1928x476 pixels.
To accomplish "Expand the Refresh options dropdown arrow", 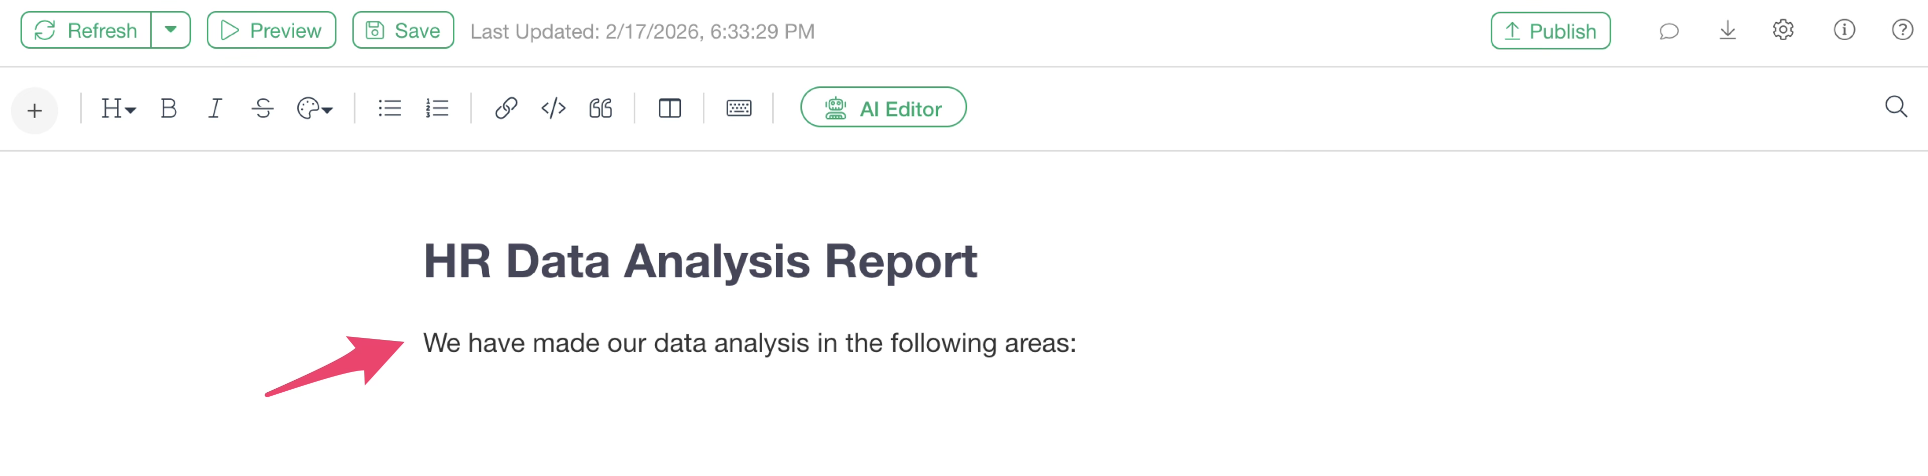I will 171,30.
